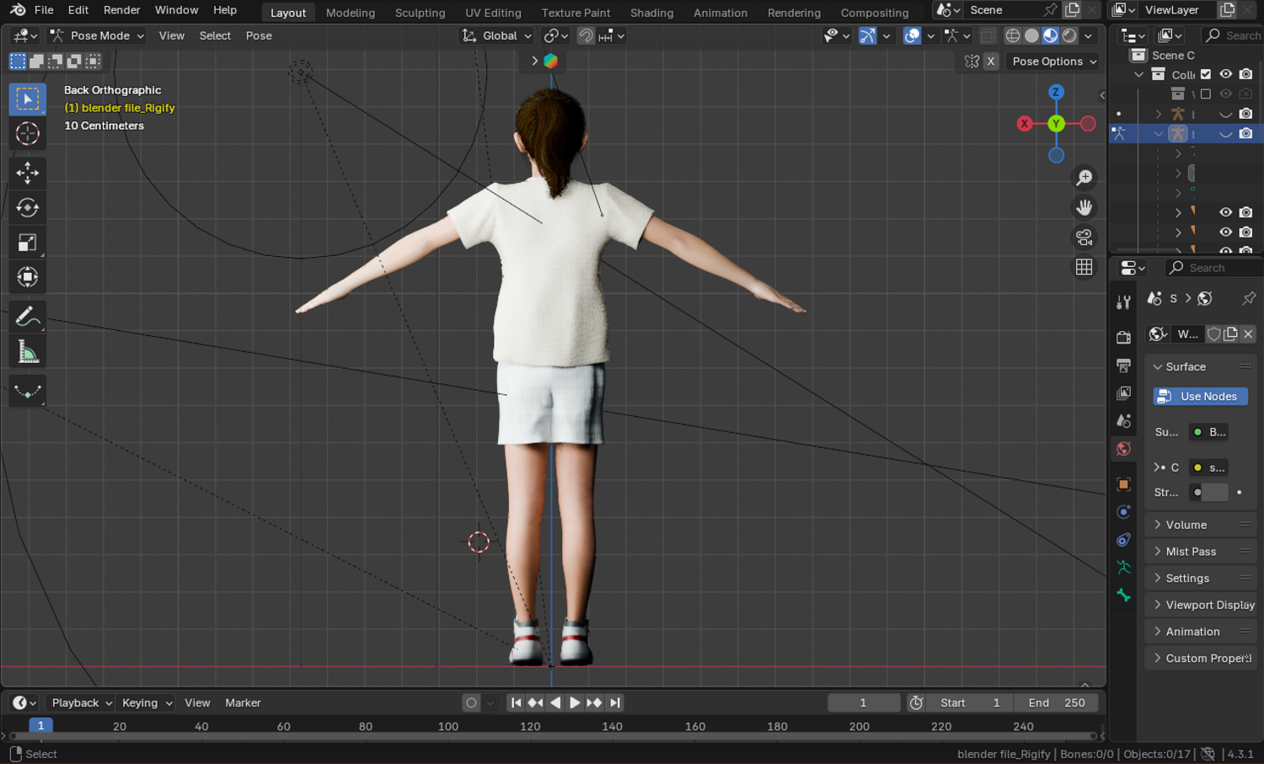Uncheck the Collection exclude checkbox
Viewport: 1264px width, 764px height.
coord(1206,74)
